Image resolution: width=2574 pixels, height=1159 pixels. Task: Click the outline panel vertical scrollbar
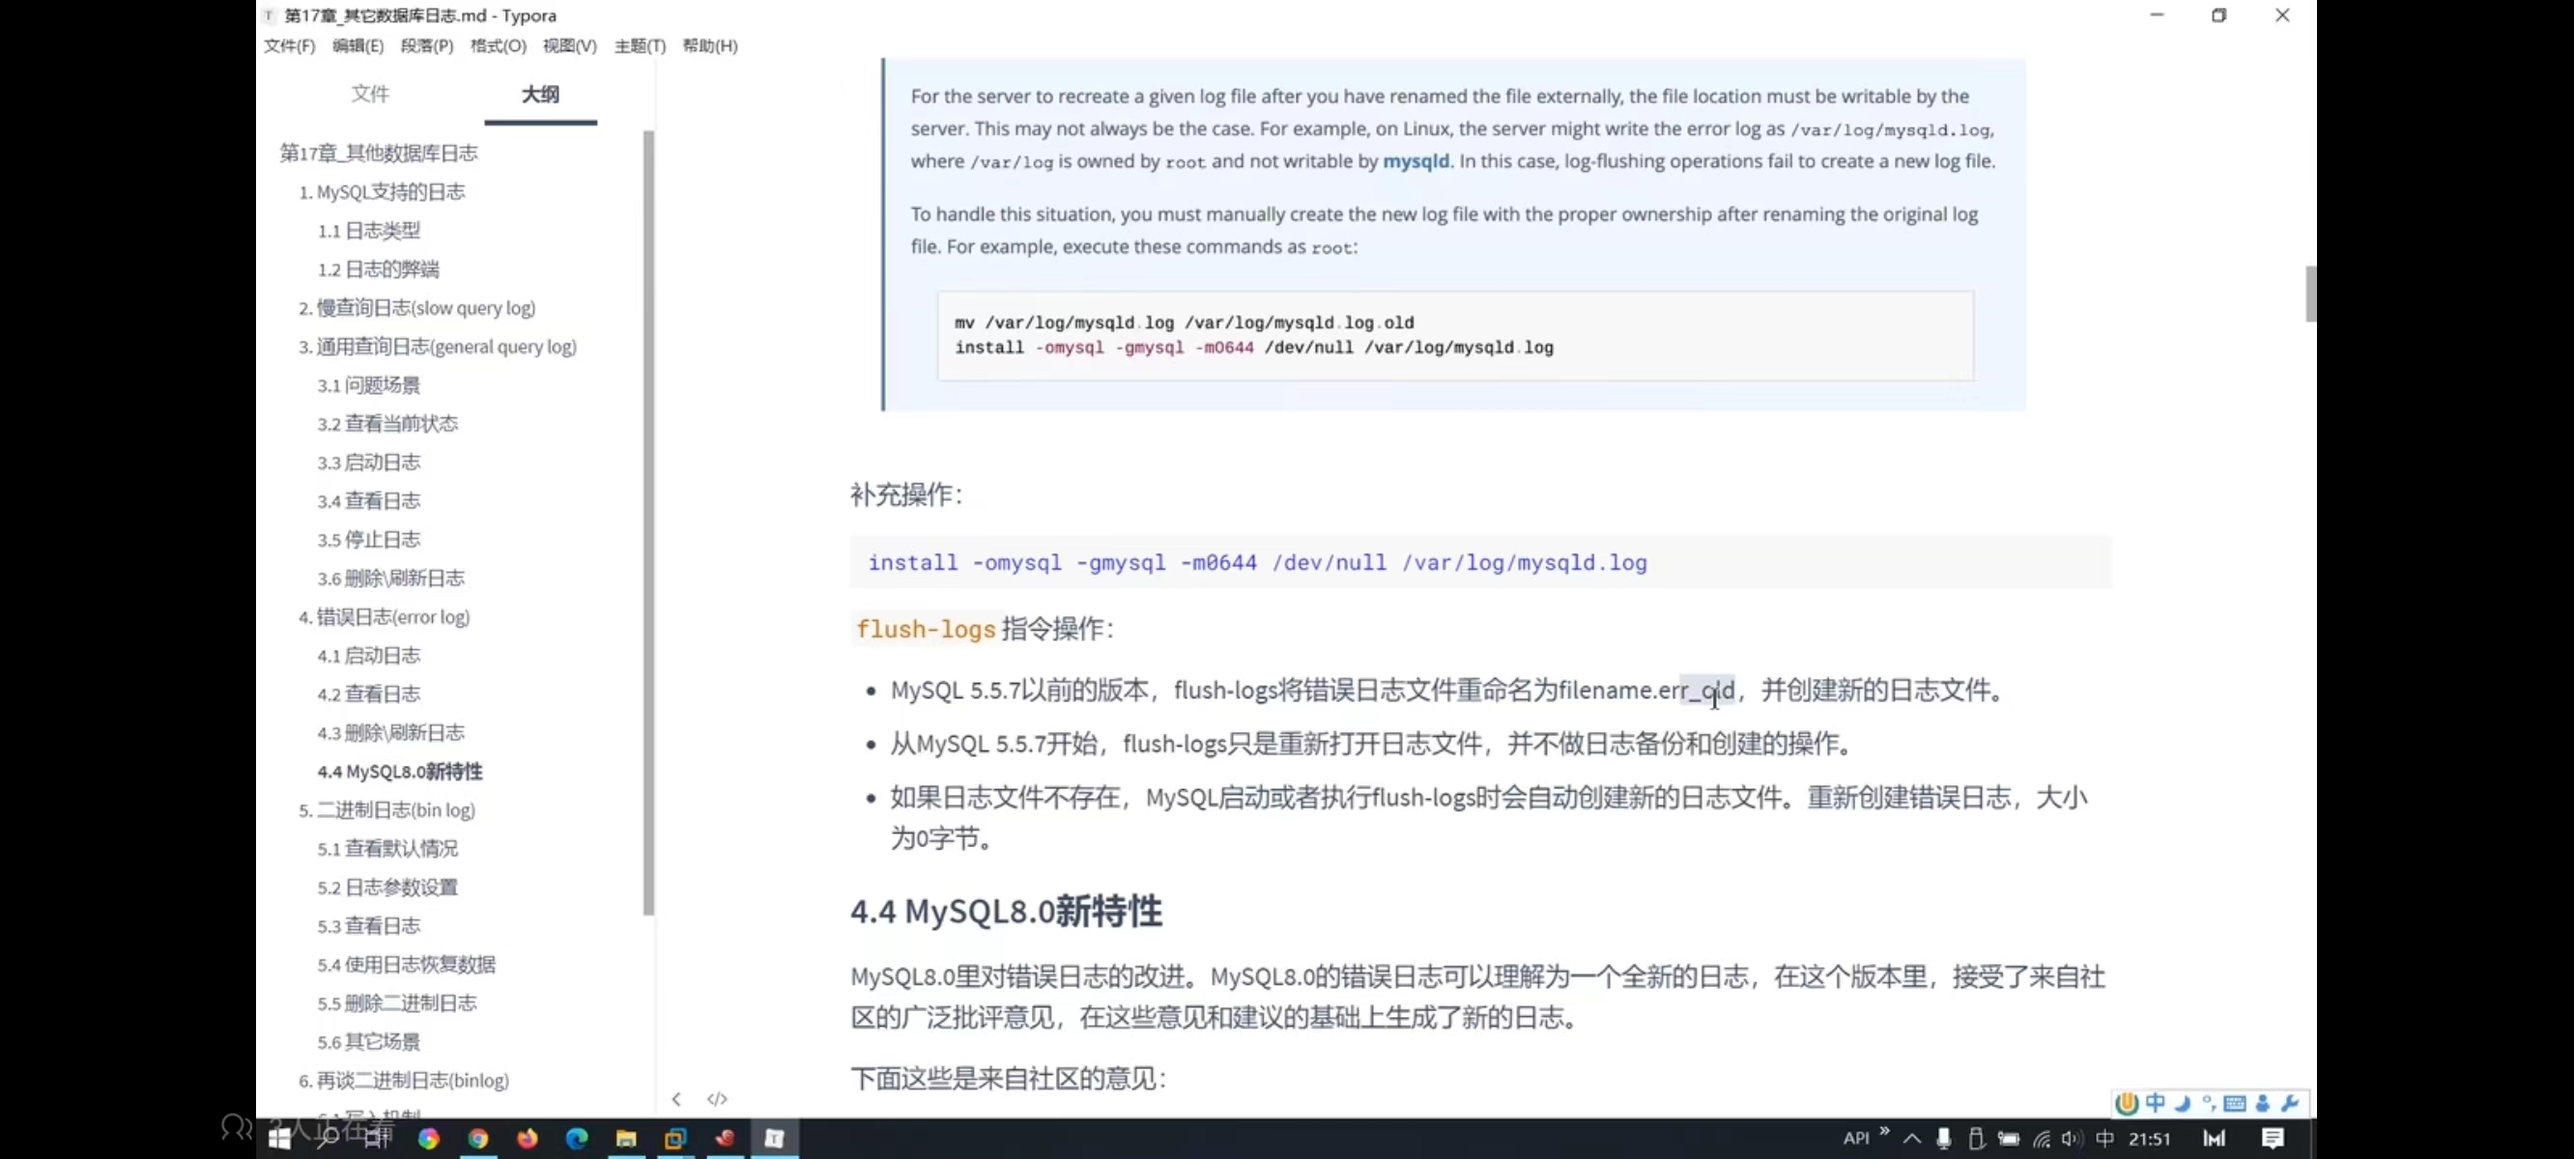tap(648, 523)
